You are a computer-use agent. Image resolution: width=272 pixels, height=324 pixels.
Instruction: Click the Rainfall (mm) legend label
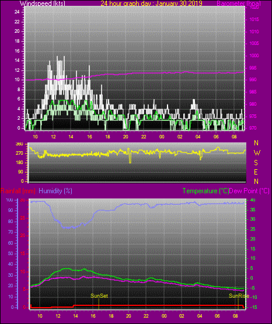click(18, 191)
